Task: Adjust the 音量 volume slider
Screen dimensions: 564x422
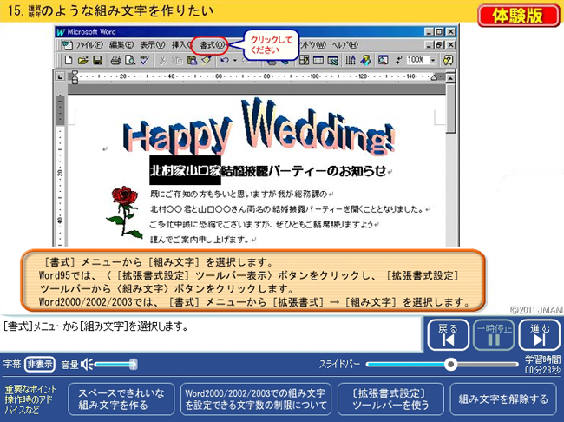Action: 115,365
